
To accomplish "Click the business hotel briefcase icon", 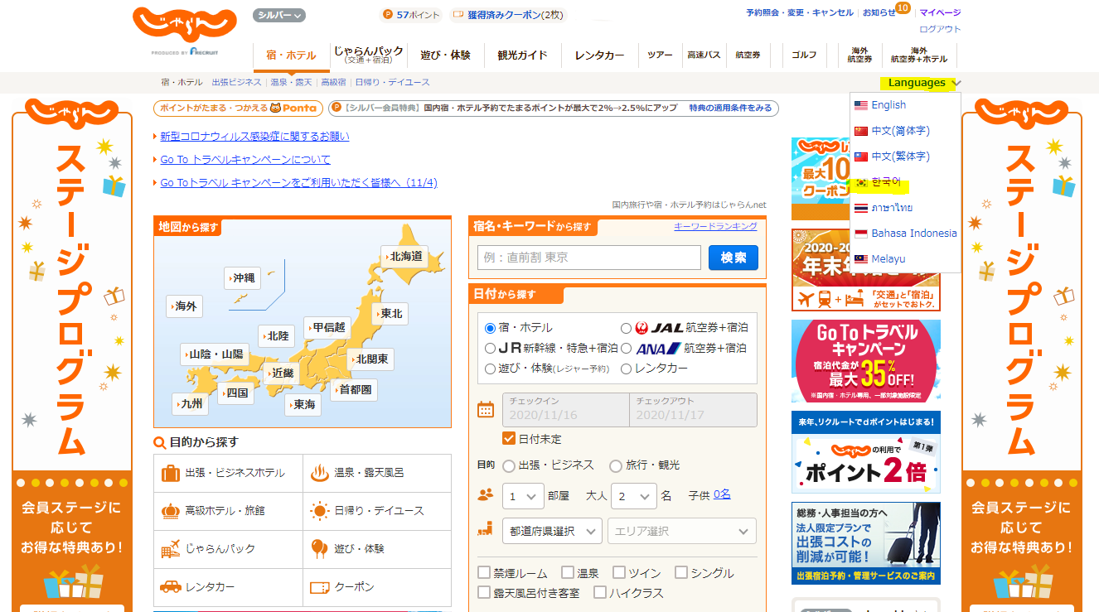I will pyautogui.click(x=171, y=473).
